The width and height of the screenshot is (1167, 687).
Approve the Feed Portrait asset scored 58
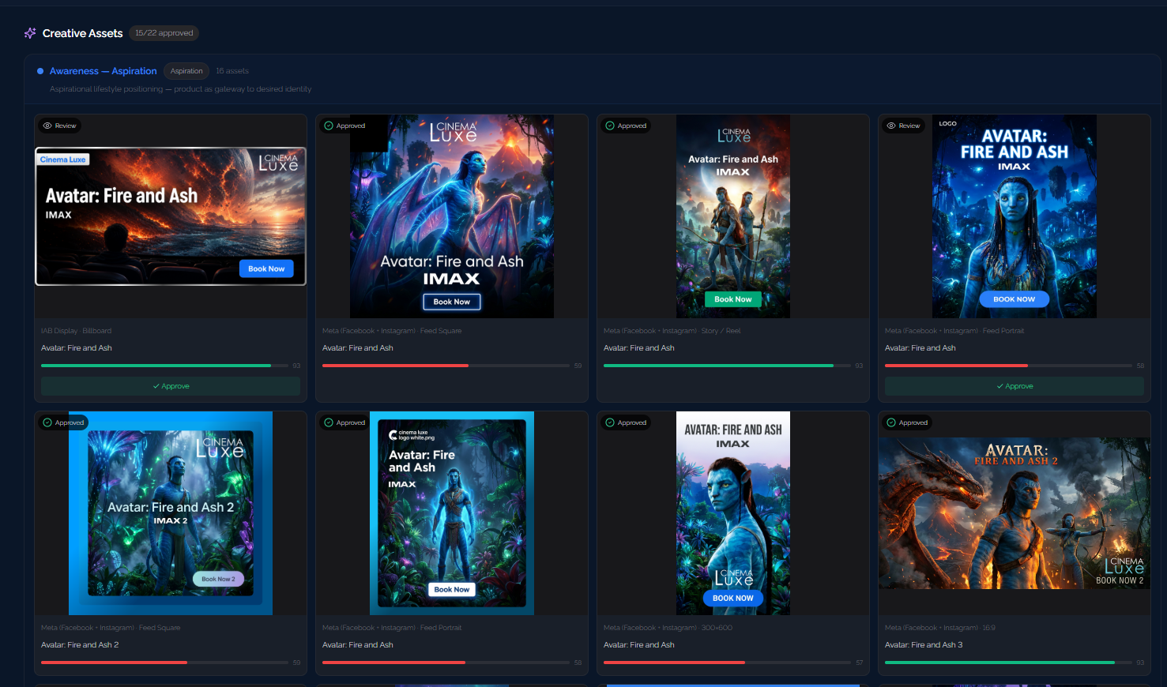pos(1015,386)
